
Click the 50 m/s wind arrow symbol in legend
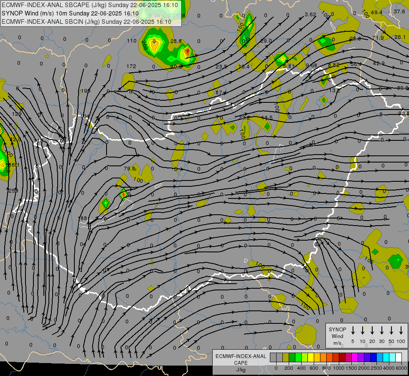pyautogui.click(x=391, y=330)
